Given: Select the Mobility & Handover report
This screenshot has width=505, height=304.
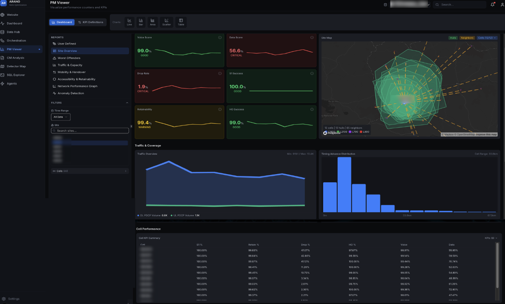Looking at the screenshot, I should [x=90, y=72].
